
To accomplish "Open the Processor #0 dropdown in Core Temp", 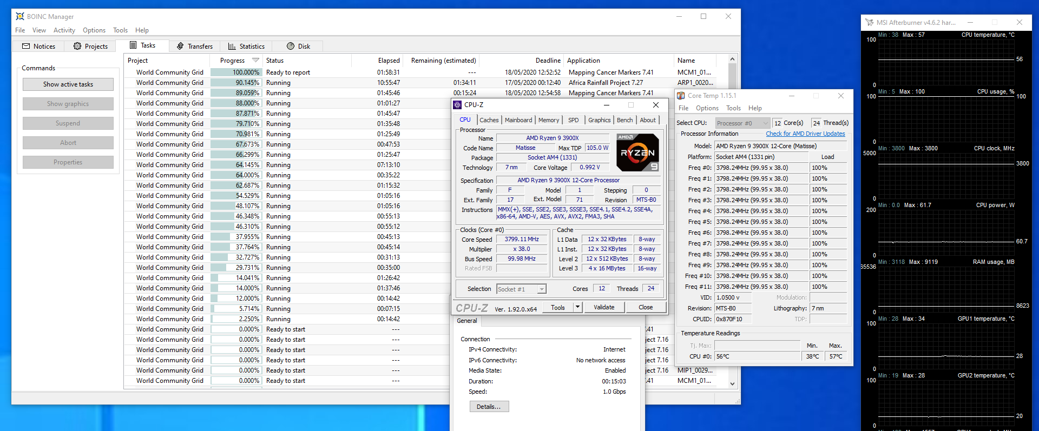I will coord(742,123).
